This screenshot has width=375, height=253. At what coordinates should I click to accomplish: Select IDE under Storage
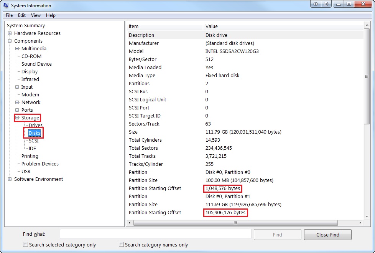(x=32, y=149)
